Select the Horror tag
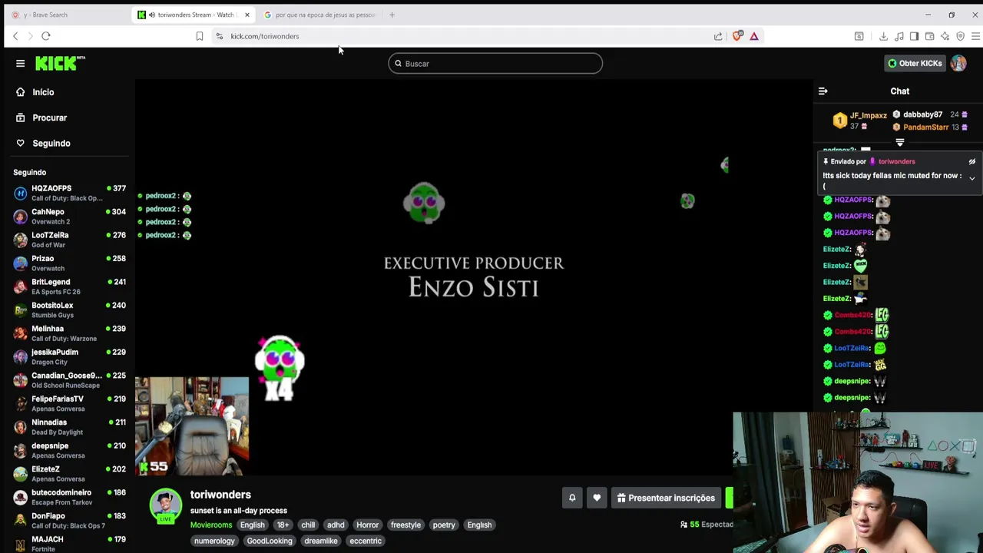The height and width of the screenshot is (553, 983). click(x=367, y=525)
